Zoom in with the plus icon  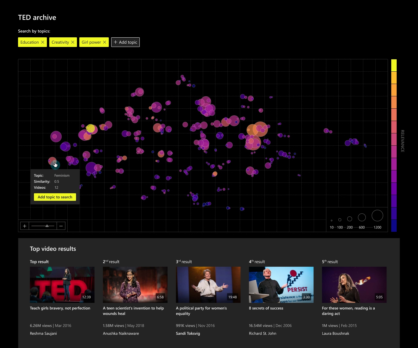click(x=25, y=226)
